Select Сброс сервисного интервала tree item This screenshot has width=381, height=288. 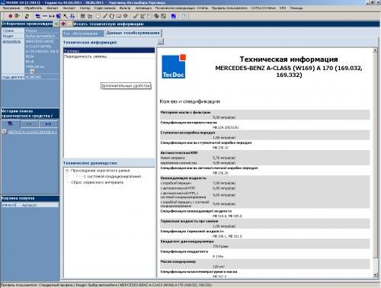[97, 182]
